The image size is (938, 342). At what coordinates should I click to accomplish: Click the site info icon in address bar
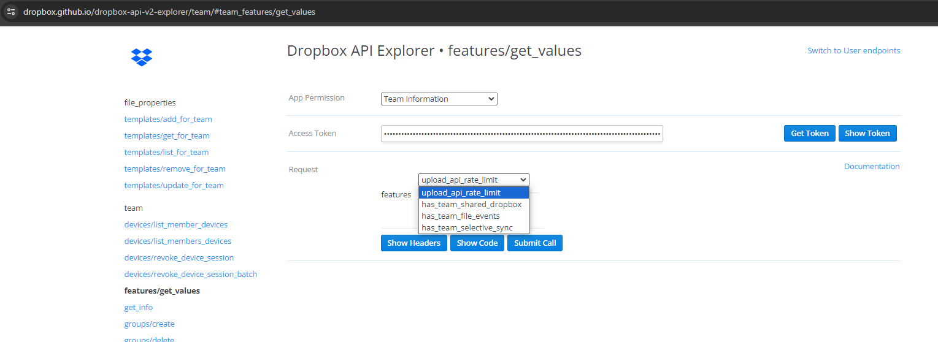click(11, 12)
